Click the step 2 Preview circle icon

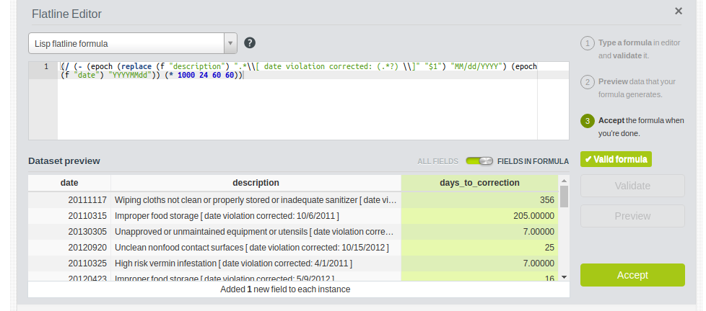588,82
